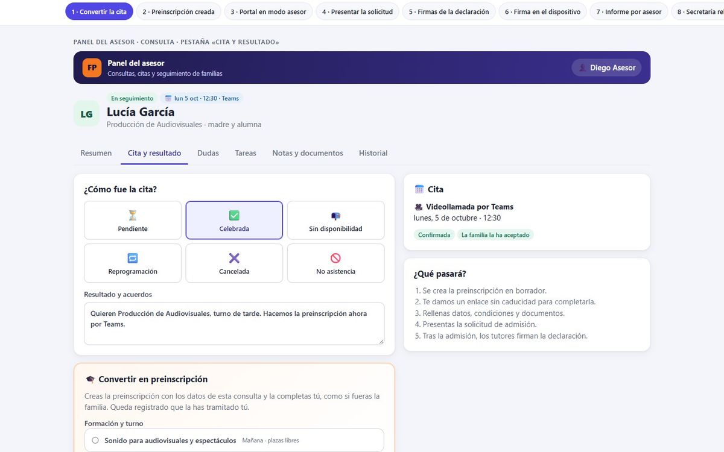The image size is (724, 452).
Task: Go to step 3 · Portal en modo asesor
Action: (268, 11)
